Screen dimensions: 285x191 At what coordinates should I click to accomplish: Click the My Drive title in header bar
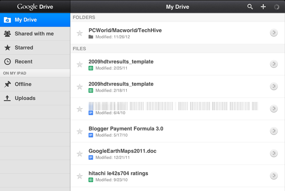click(177, 7)
